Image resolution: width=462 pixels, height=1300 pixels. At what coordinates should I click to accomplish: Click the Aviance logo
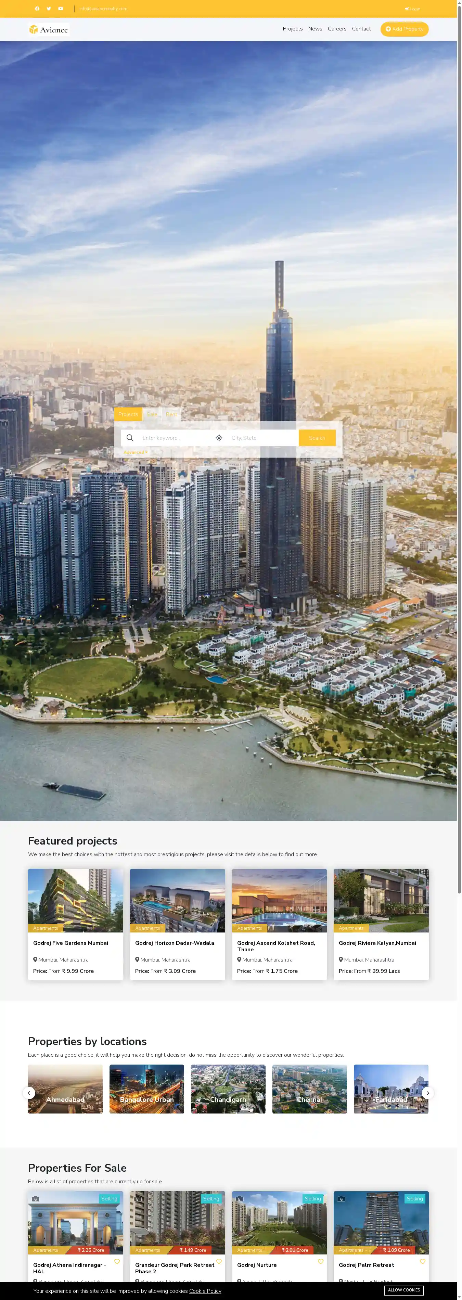click(49, 29)
